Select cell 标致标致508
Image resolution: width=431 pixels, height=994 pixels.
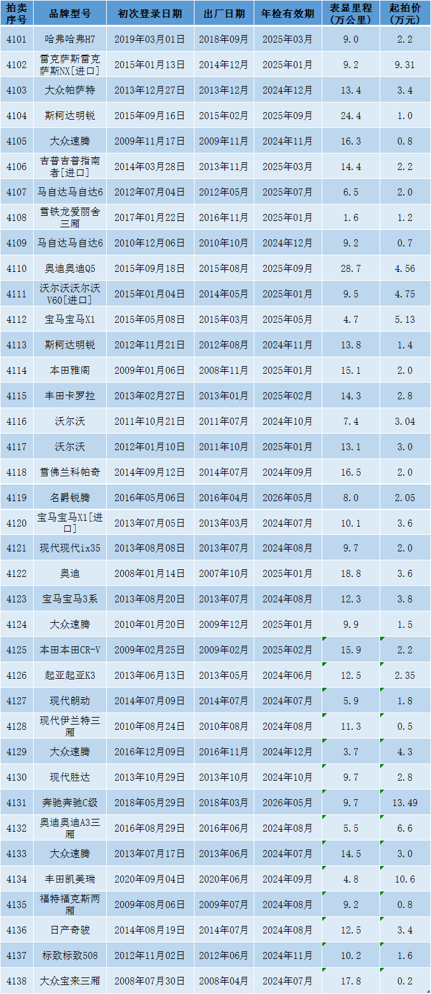(70, 956)
